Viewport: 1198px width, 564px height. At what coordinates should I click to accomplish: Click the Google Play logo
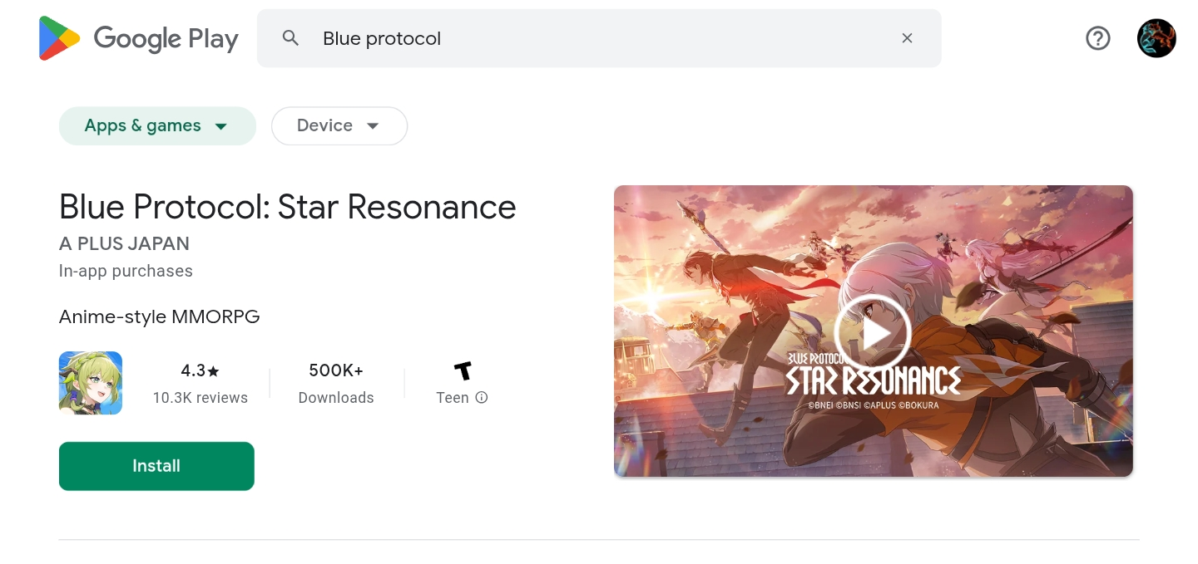pos(138,38)
